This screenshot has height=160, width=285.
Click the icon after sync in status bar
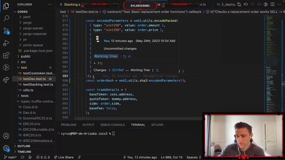[30, 157]
